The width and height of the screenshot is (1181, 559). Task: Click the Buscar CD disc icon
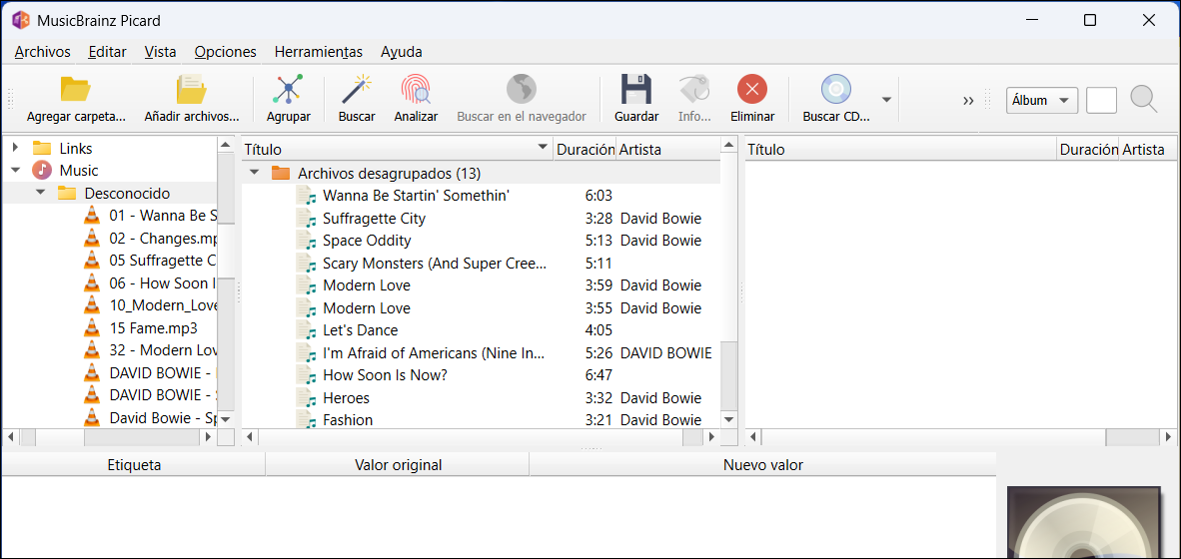(835, 90)
